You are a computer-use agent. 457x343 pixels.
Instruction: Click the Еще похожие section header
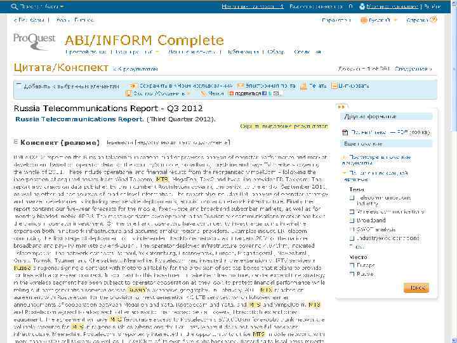click(386, 144)
